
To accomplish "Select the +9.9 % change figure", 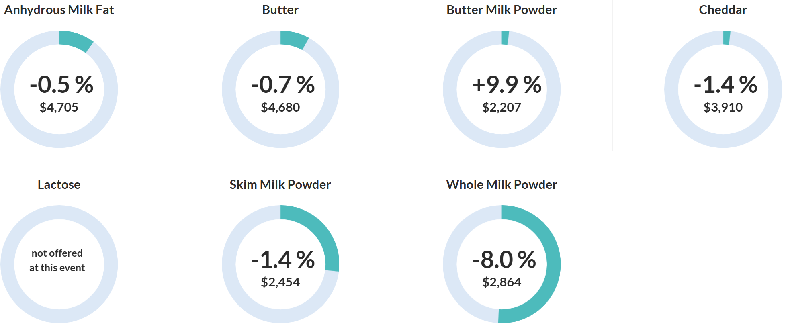I will (506, 84).
